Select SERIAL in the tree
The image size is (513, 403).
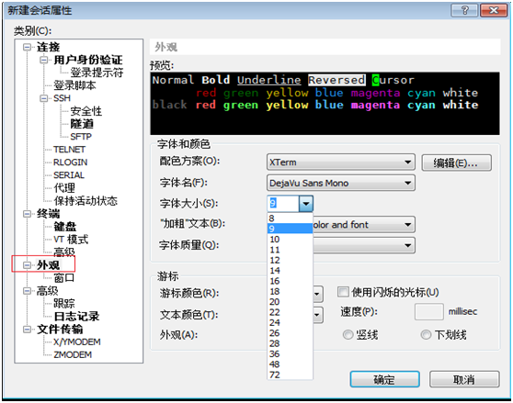tap(69, 175)
